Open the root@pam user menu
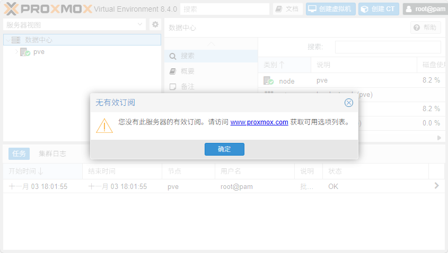The image size is (448, 253). (425, 9)
